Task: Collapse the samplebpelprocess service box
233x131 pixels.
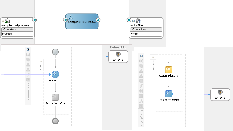Action: tap(3, 21)
